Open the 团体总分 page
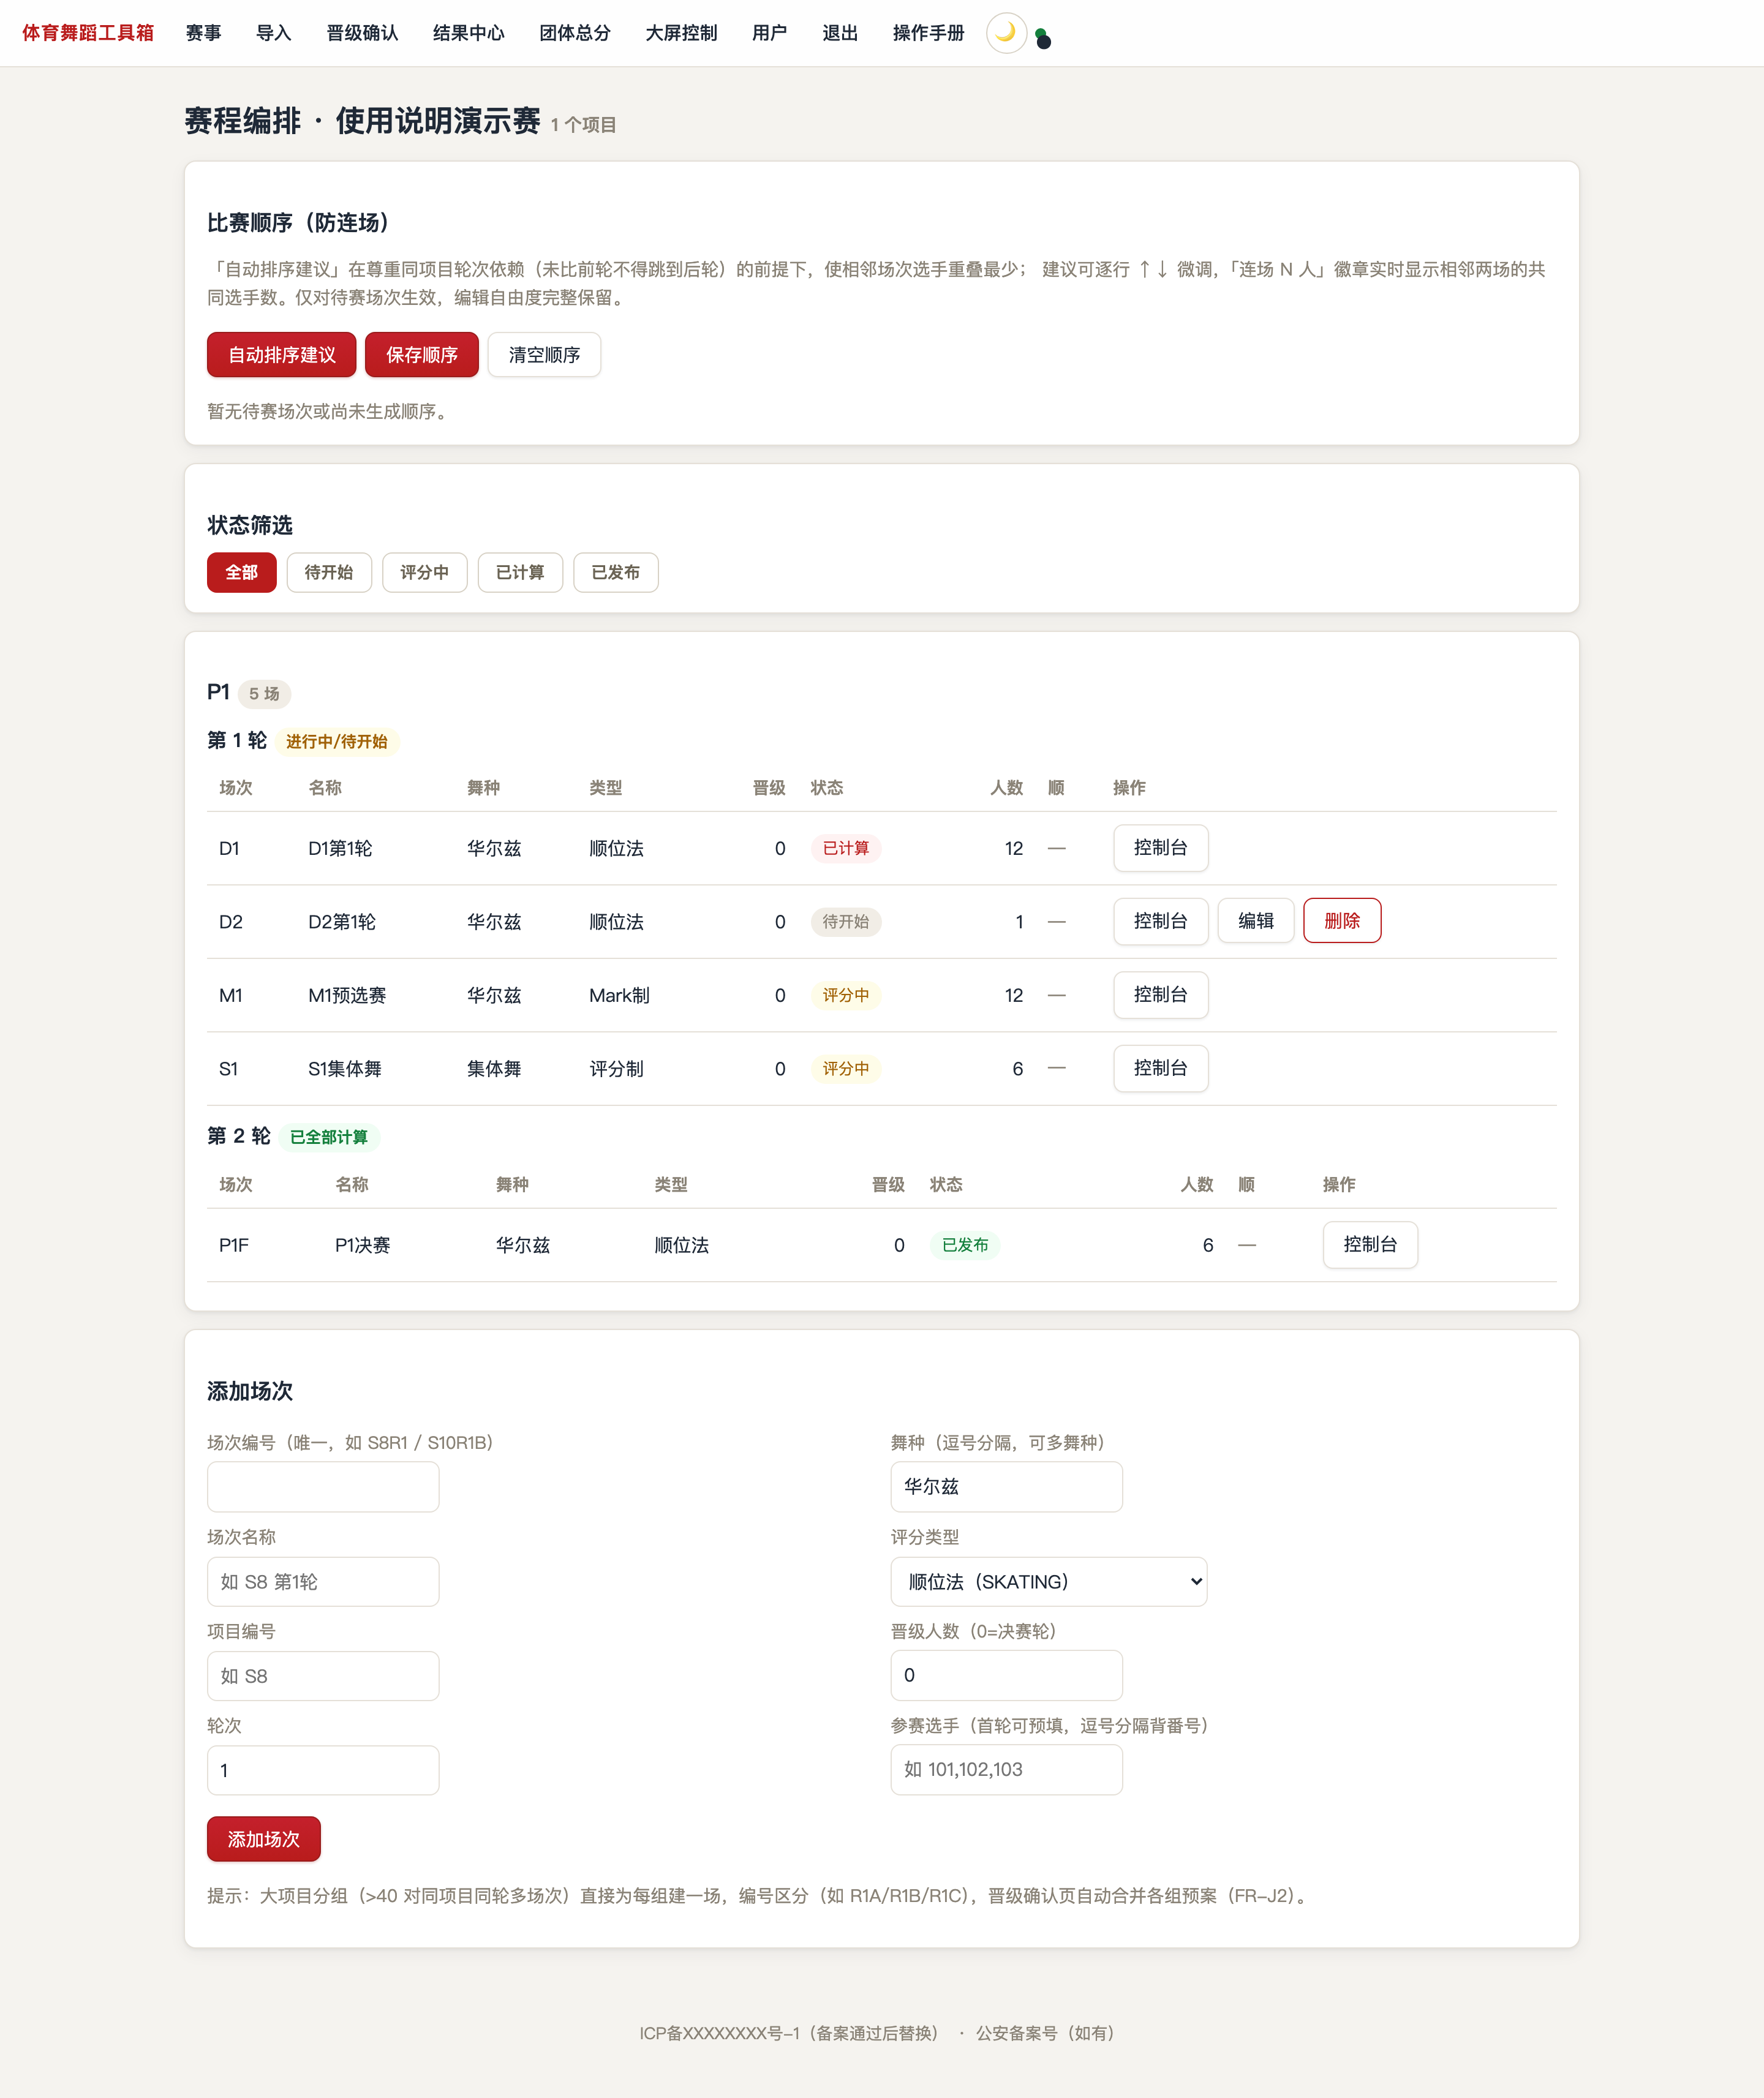 pos(574,33)
